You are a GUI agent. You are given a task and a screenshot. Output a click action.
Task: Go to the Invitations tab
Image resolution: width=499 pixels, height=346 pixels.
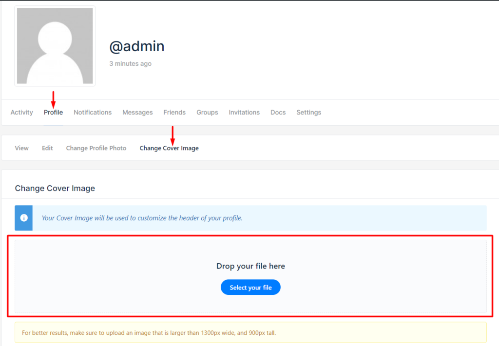click(244, 113)
